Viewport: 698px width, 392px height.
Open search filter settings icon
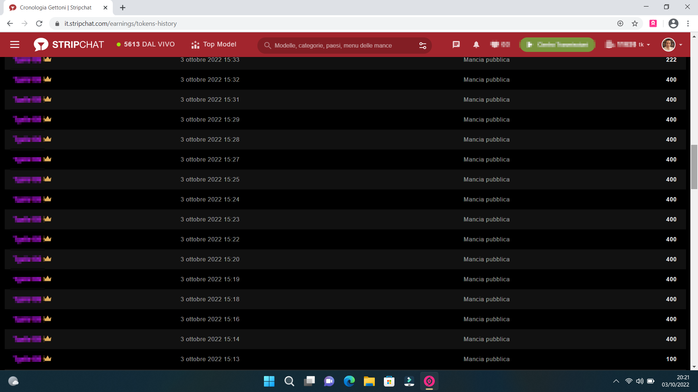(x=422, y=45)
